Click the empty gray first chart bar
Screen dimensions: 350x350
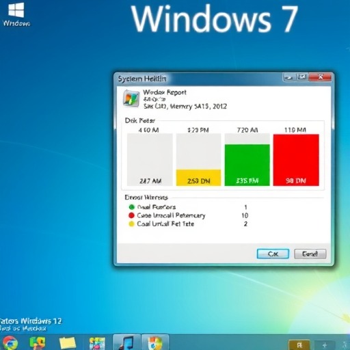150,160
